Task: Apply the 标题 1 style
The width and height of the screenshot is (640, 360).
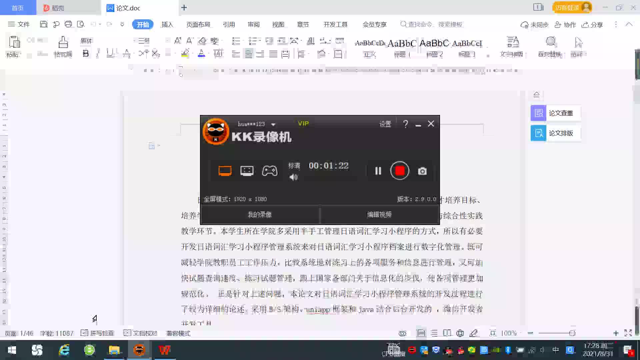Action: (x=402, y=48)
